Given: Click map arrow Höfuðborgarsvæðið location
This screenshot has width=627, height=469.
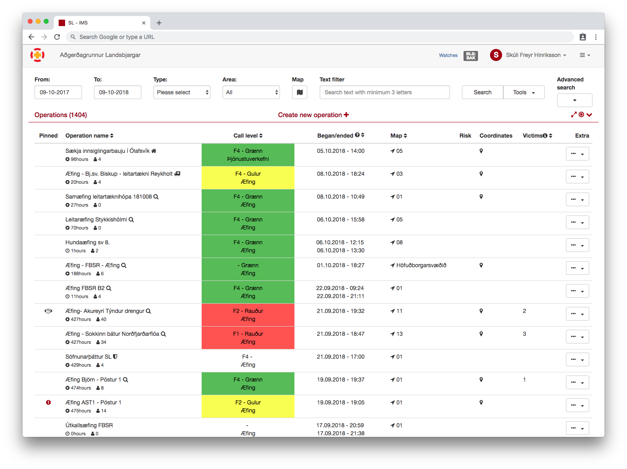Looking at the screenshot, I should 418,265.
